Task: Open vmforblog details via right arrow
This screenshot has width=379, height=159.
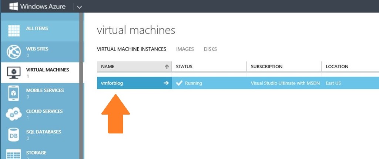Action: 166,83
